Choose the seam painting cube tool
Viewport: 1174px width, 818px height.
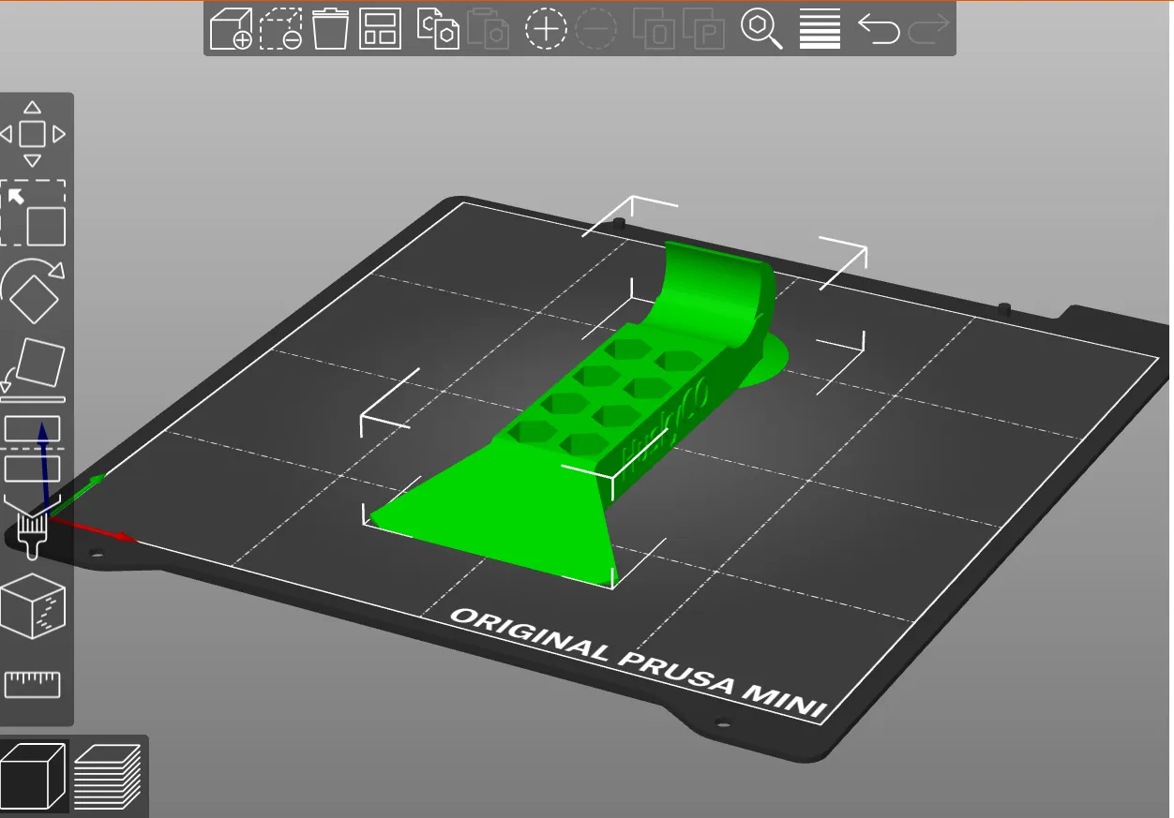[x=33, y=606]
